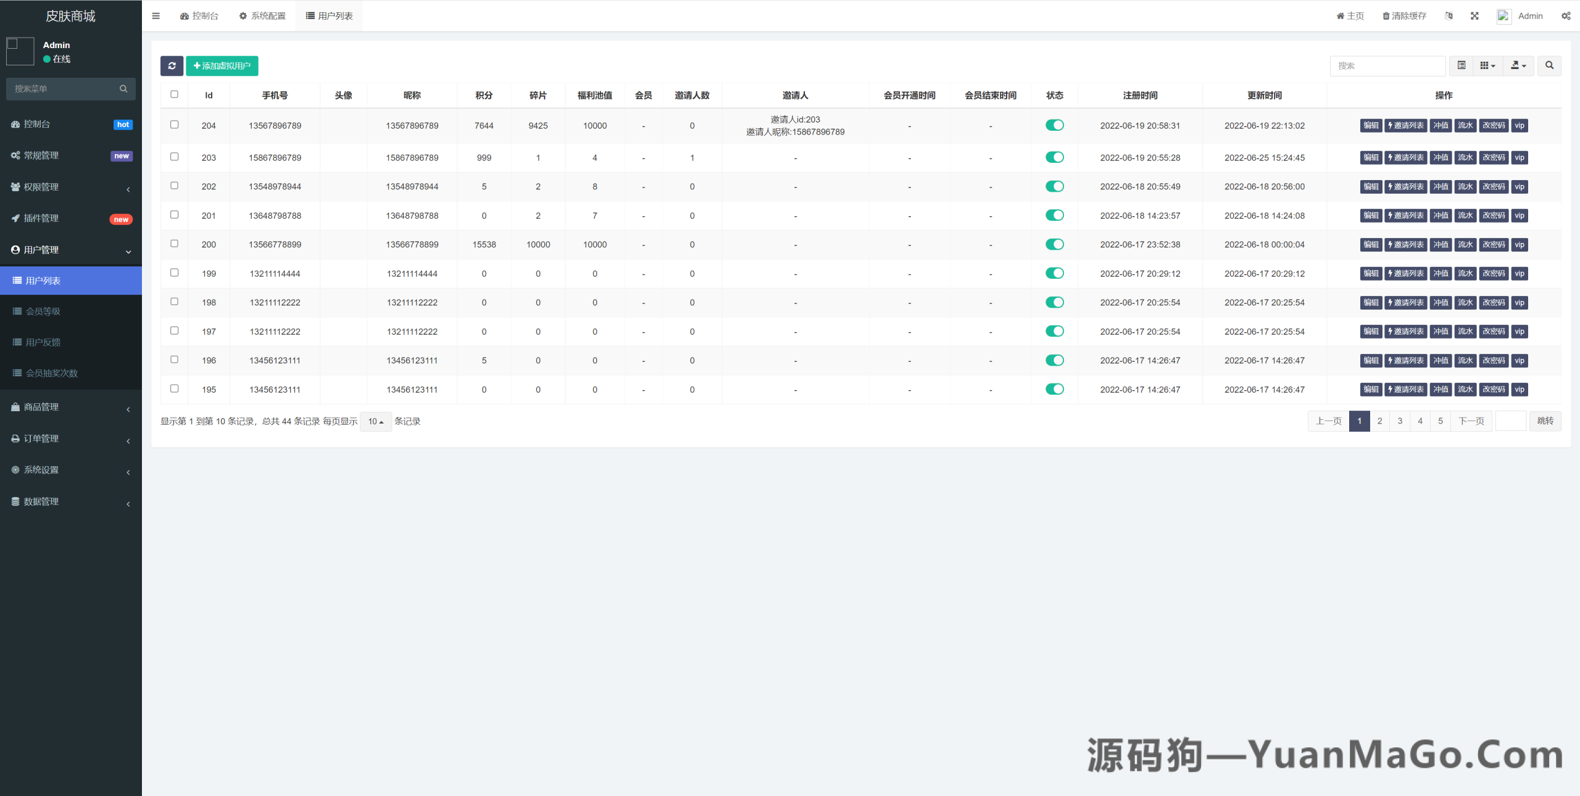The height and width of the screenshot is (796, 1580).
Task: Click the fullscreen toggle icon in top bar
Action: [1474, 15]
